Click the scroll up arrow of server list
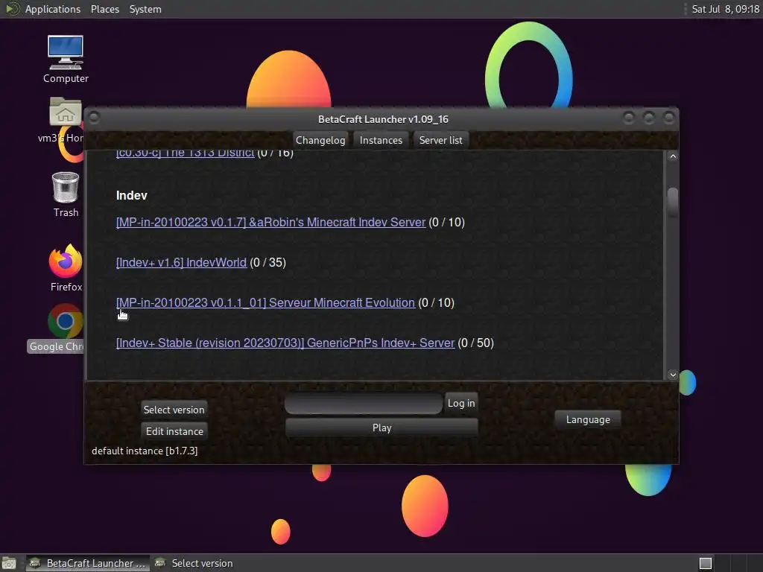The width and height of the screenshot is (763, 572). point(673,156)
